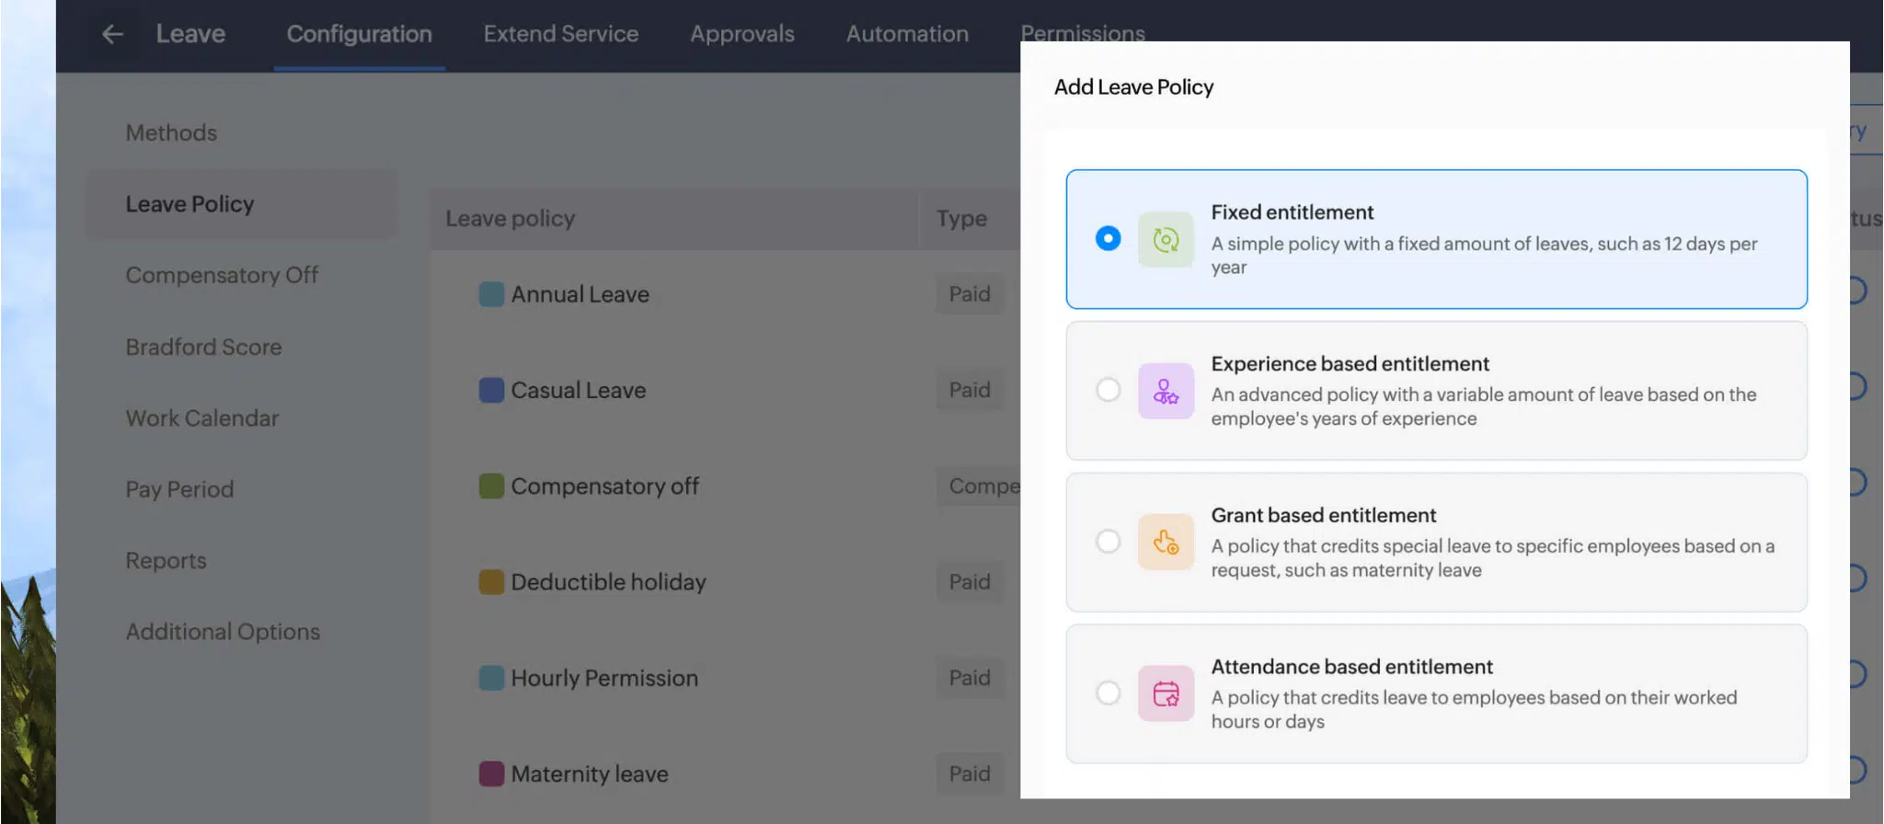The image size is (1884, 824).
Task: Open Compensatory Off in the sidebar
Action: pos(222,275)
